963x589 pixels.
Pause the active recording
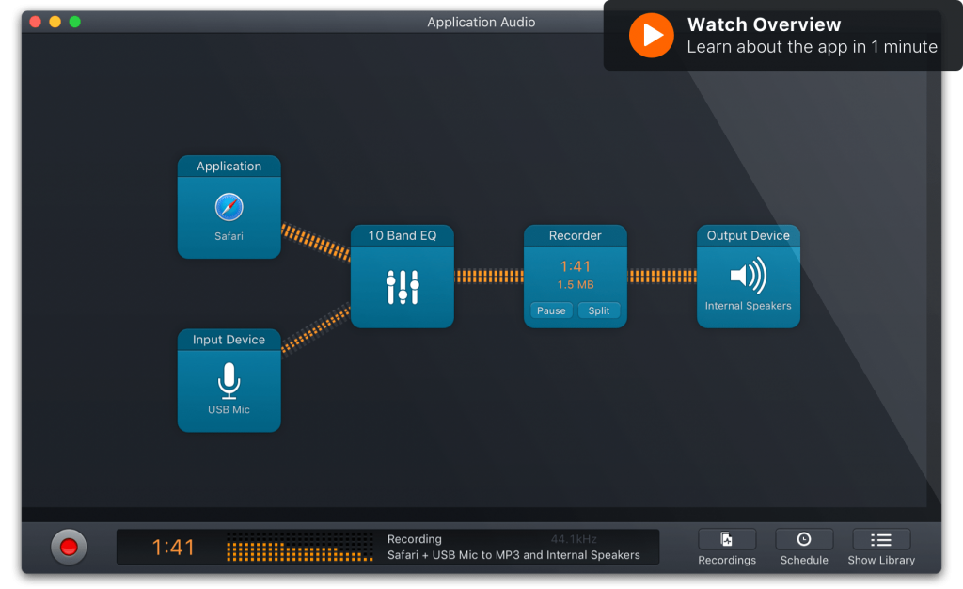[x=551, y=310]
